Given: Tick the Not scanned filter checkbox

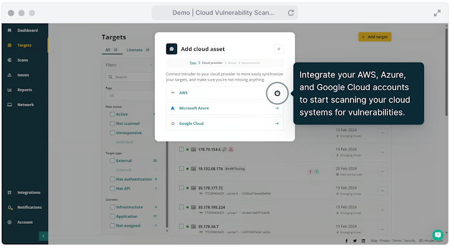Looking at the screenshot, I should (x=112, y=124).
